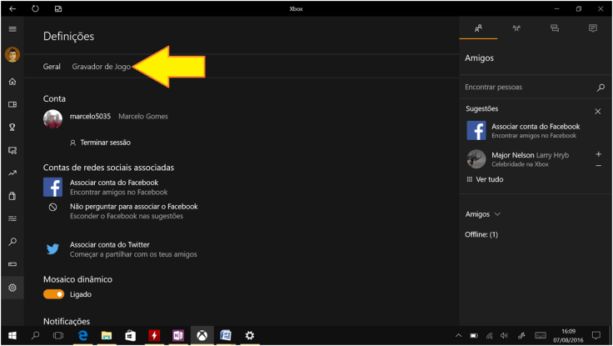Turn off the Mosaico dinâmico toggle
613x346 pixels.
[53, 294]
